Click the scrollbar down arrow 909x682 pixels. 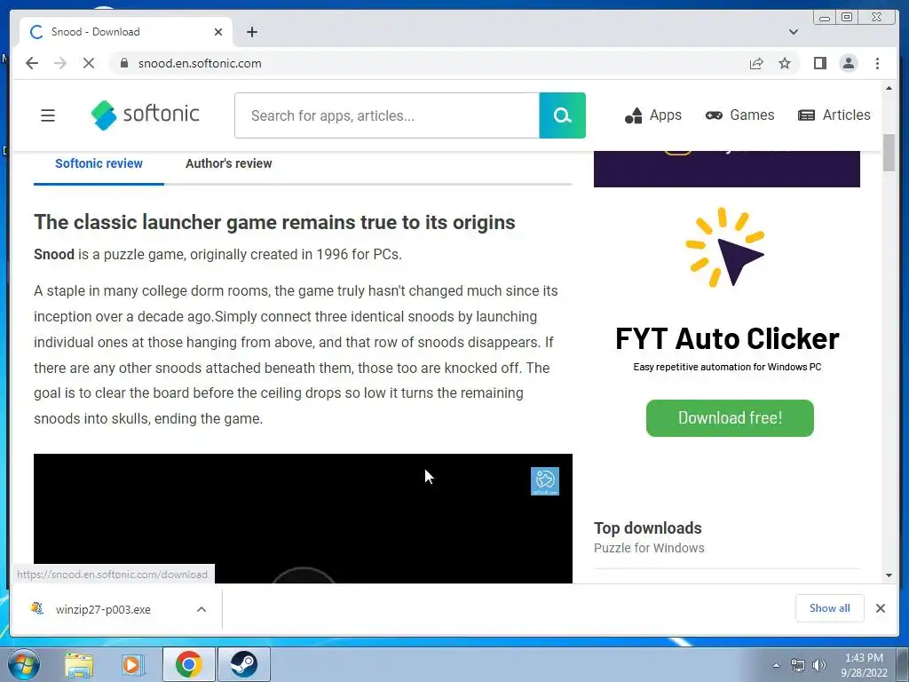click(889, 575)
